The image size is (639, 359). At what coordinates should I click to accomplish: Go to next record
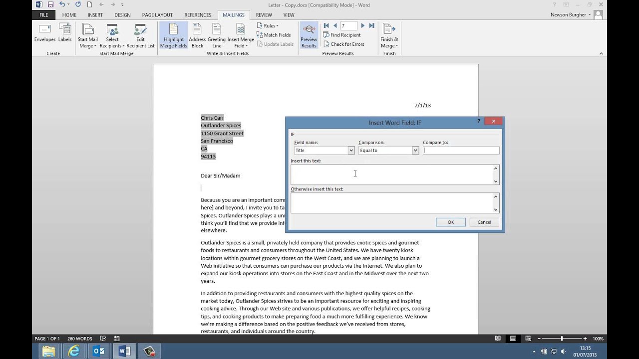[363, 25]
